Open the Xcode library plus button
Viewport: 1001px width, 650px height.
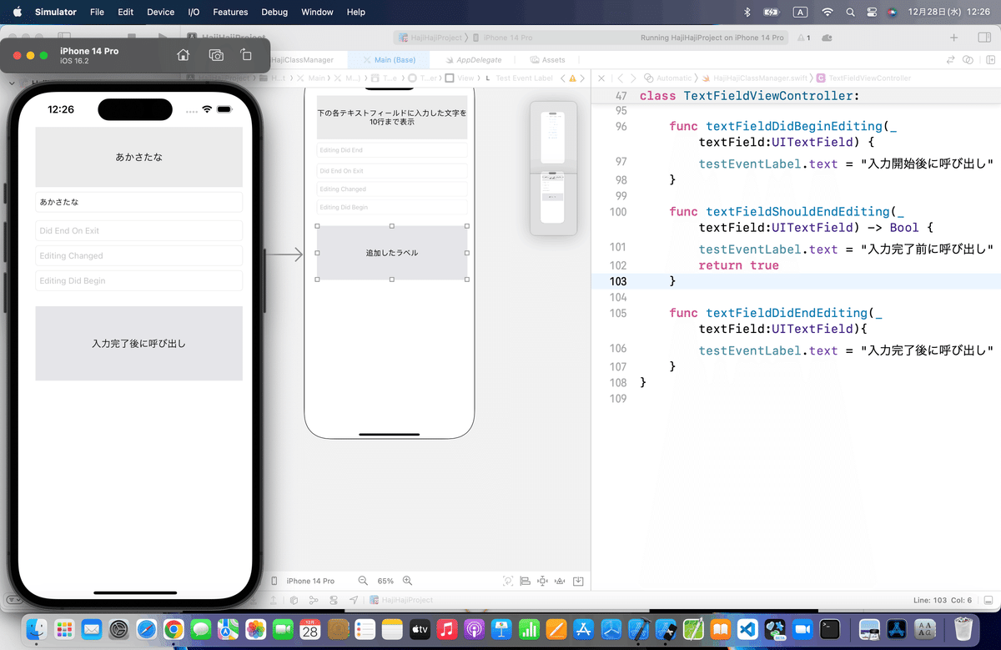(x=954, y=38)
